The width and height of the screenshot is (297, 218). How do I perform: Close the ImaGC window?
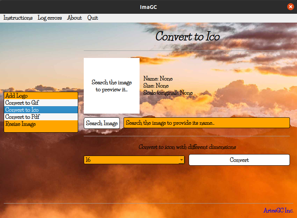(290, 7)
